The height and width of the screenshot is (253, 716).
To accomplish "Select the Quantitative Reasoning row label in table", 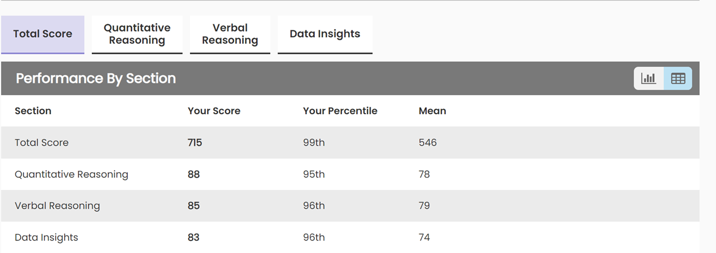I will pos(72,174).
